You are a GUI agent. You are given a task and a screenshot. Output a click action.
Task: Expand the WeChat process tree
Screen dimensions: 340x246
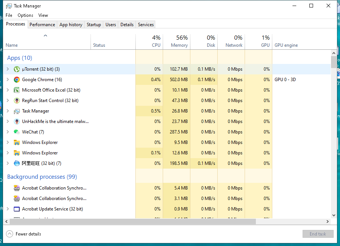pos(7,132)
